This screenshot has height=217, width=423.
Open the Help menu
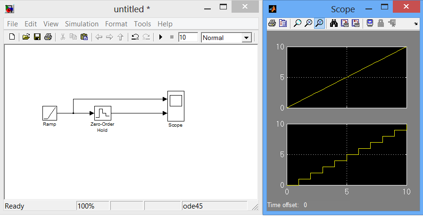165,24
